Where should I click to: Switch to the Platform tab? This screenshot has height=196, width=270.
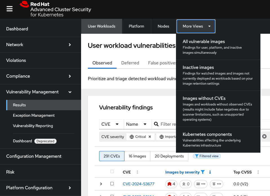pos(136,26)
